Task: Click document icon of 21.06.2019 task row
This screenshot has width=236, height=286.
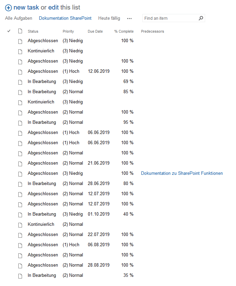Action: pos(20,163)
